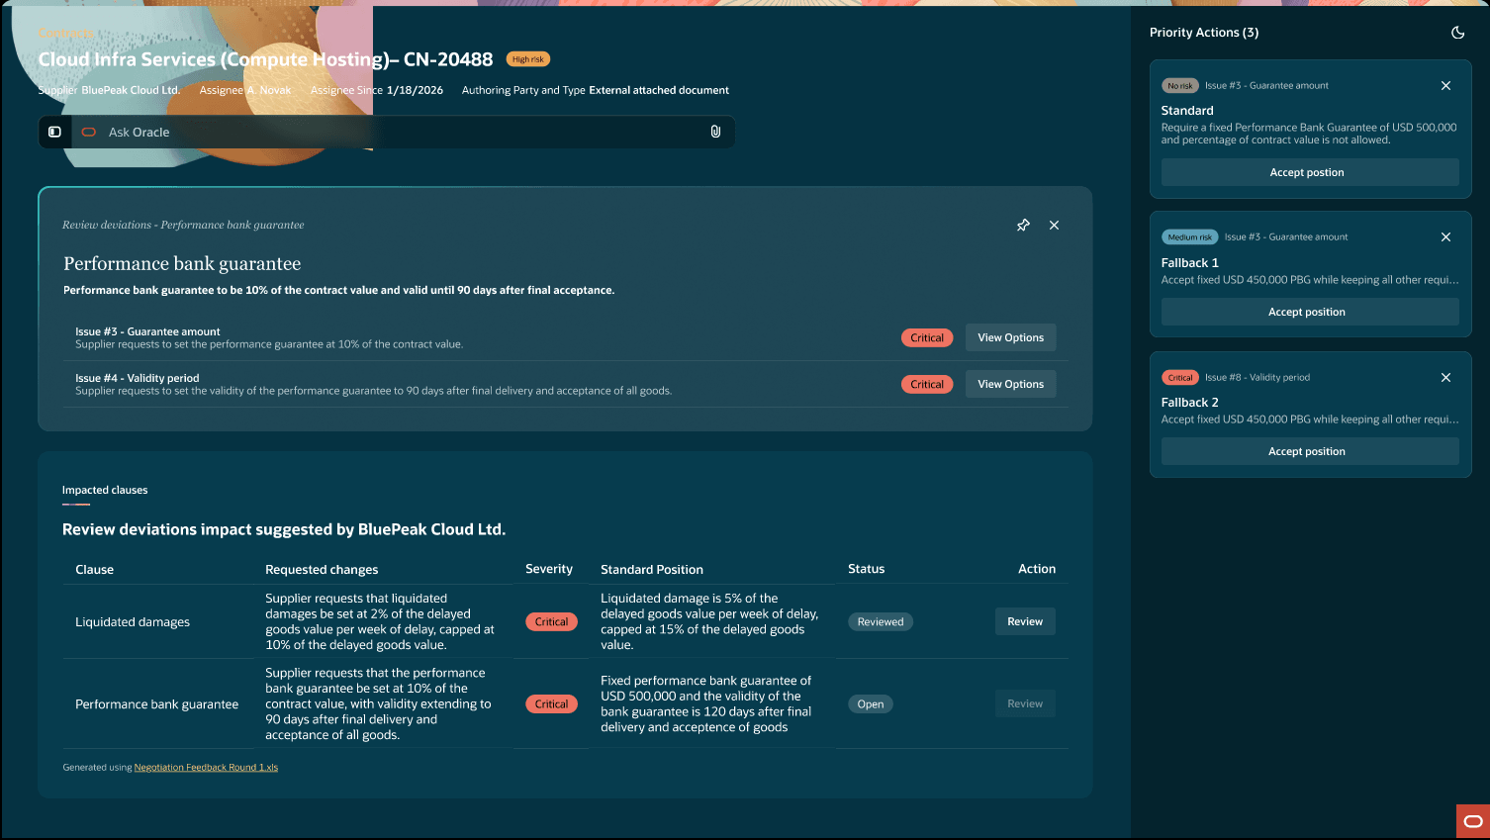Click the Open status pill
This screenshot has height=840, width=1490.
click(x=871, y=703)
